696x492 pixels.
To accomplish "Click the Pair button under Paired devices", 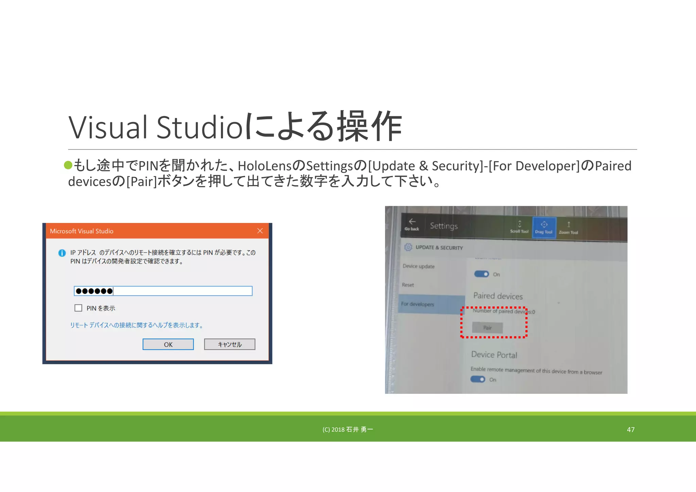I will (x=487, y=328).
